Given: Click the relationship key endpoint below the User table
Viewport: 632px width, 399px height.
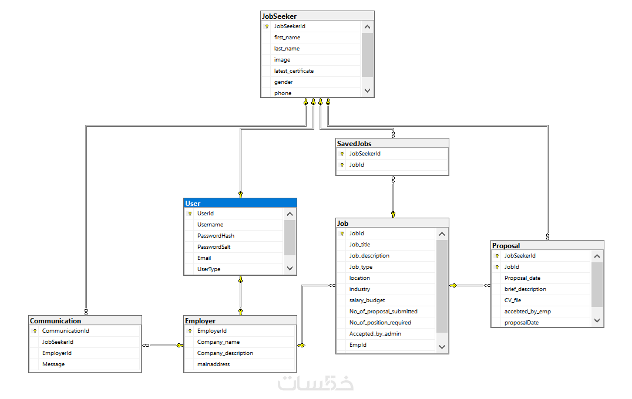Looking at the screenshot, I should [x=240, y=279].
